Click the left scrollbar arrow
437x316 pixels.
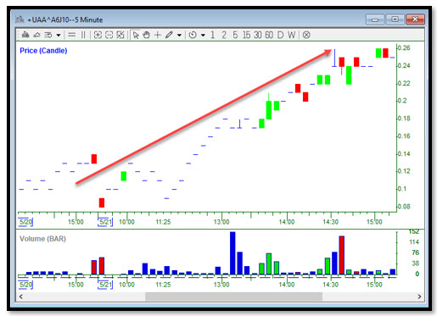click(21, 297)
